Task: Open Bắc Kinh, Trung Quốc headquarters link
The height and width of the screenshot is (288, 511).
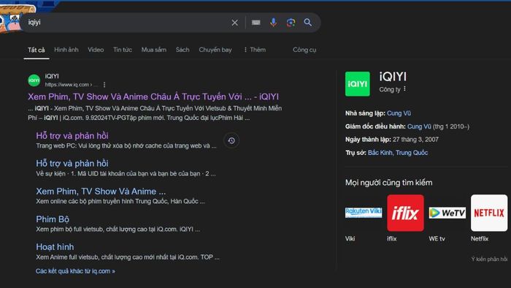Action: click(x=398, y=153)
